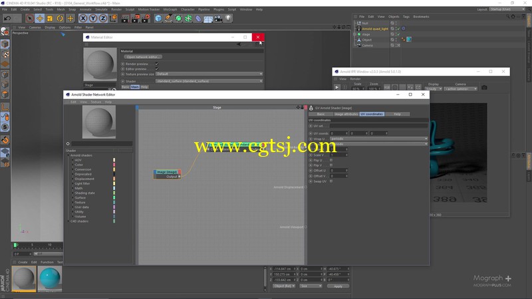Toggle the Render preview checkbox
Viewport: 532px width, 299px height.
click(x=157, y=64)
